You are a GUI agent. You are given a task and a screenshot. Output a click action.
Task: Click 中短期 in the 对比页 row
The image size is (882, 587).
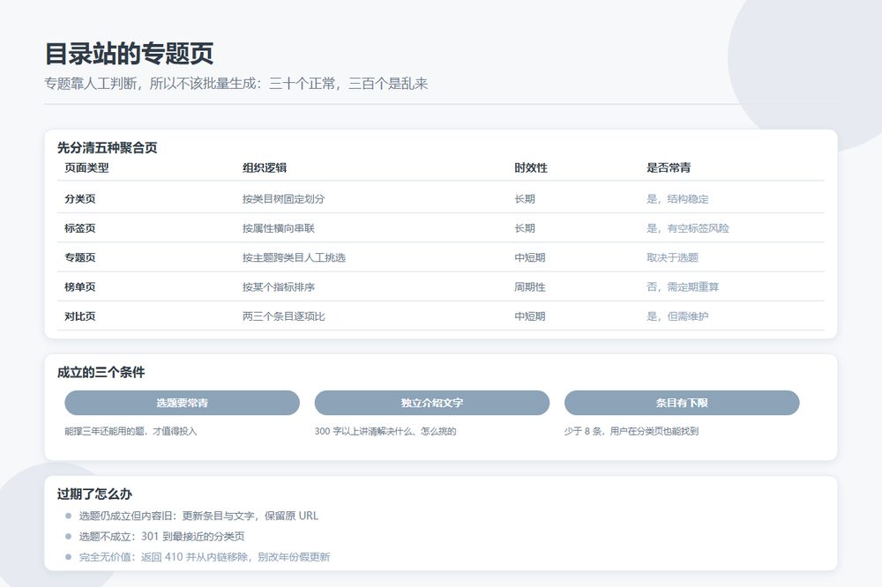pos(530,316)
